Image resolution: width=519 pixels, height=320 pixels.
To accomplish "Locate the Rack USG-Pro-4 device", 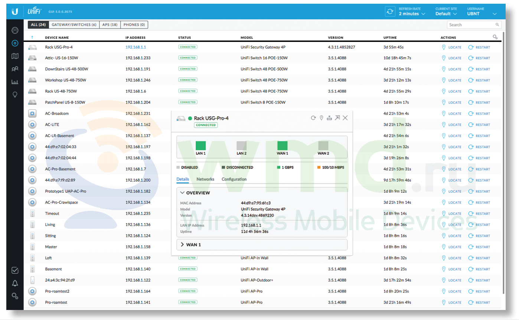I will 451,47.
